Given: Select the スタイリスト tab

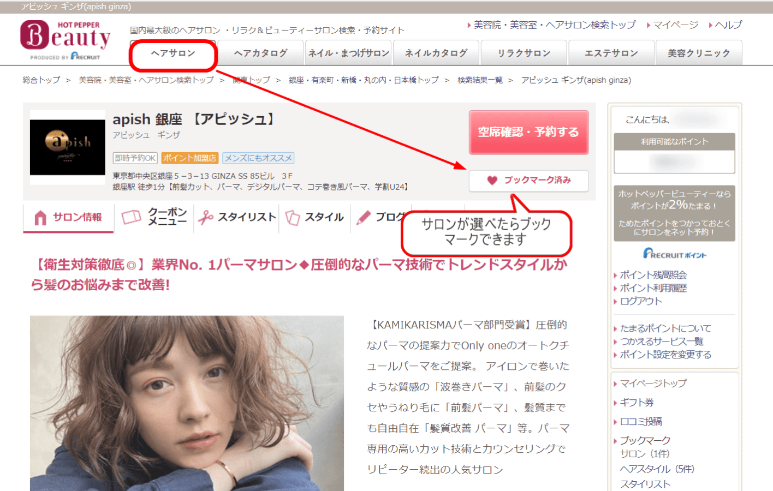Looking at the screenshot, I should [236, 218].
